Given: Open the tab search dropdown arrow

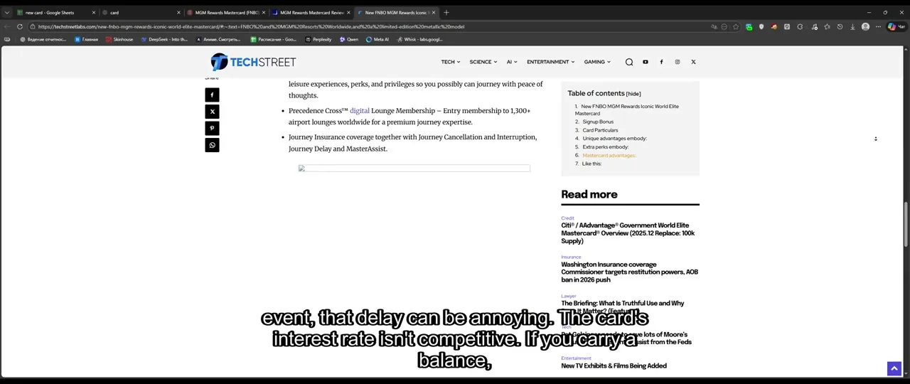Looking at the screenshot, I should pyautogui.click(x=7, y=12).
